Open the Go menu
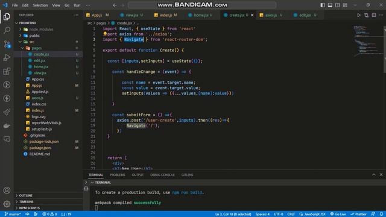This screenshot has width=386, height=217. pos(67,5)
